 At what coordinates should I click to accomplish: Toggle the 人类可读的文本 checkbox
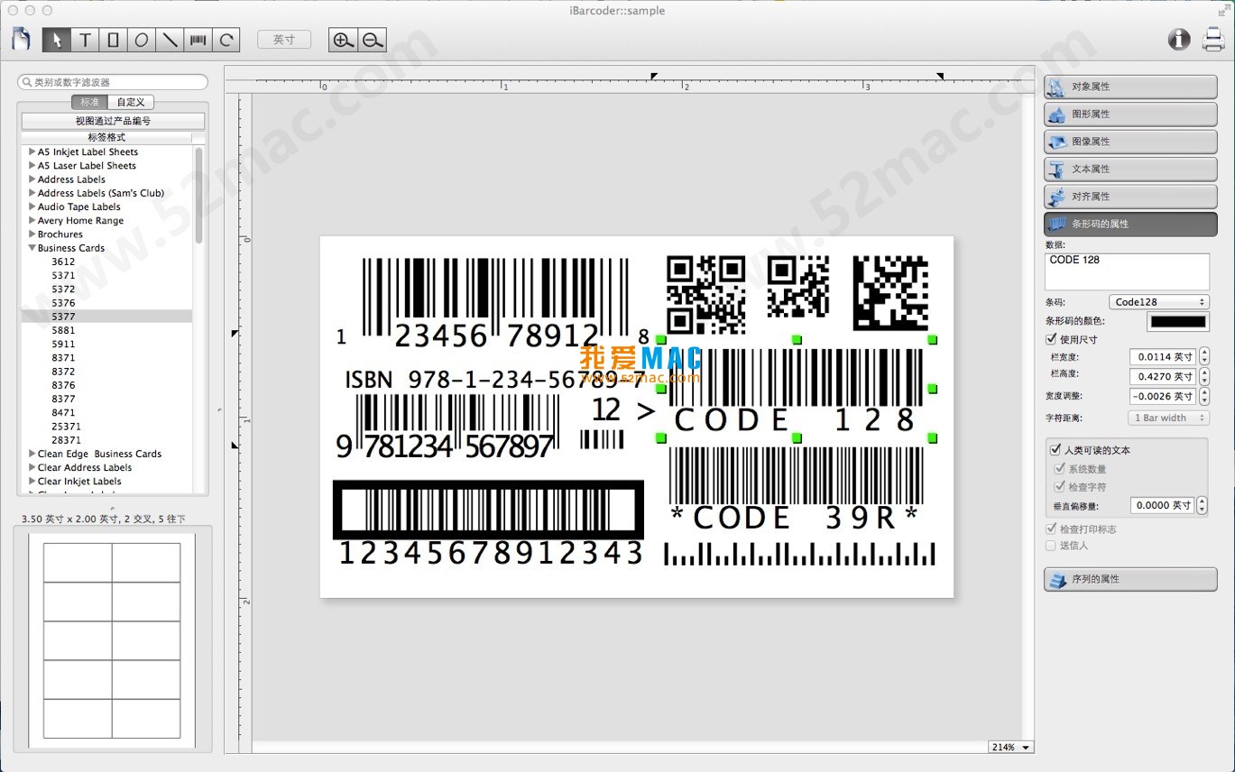click(x=1055, y=449)
